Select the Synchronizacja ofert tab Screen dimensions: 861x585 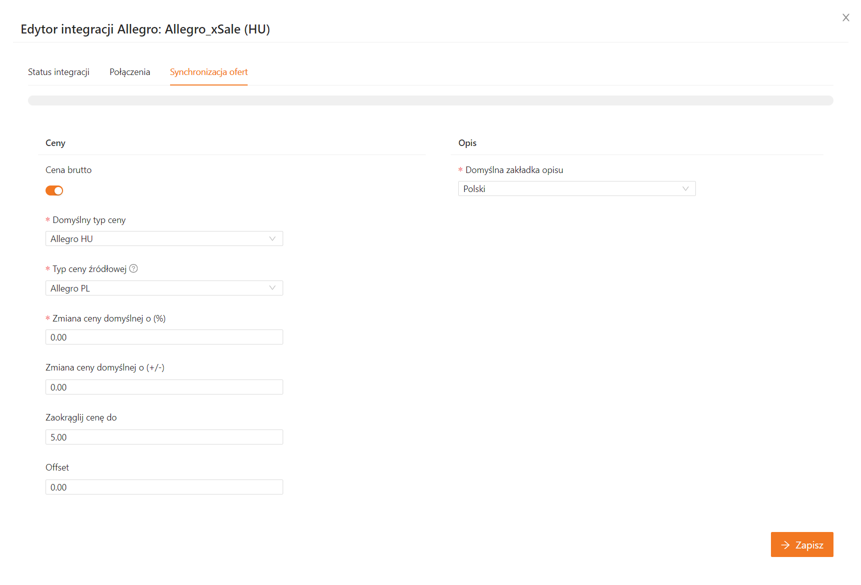[x=209, y=72]
